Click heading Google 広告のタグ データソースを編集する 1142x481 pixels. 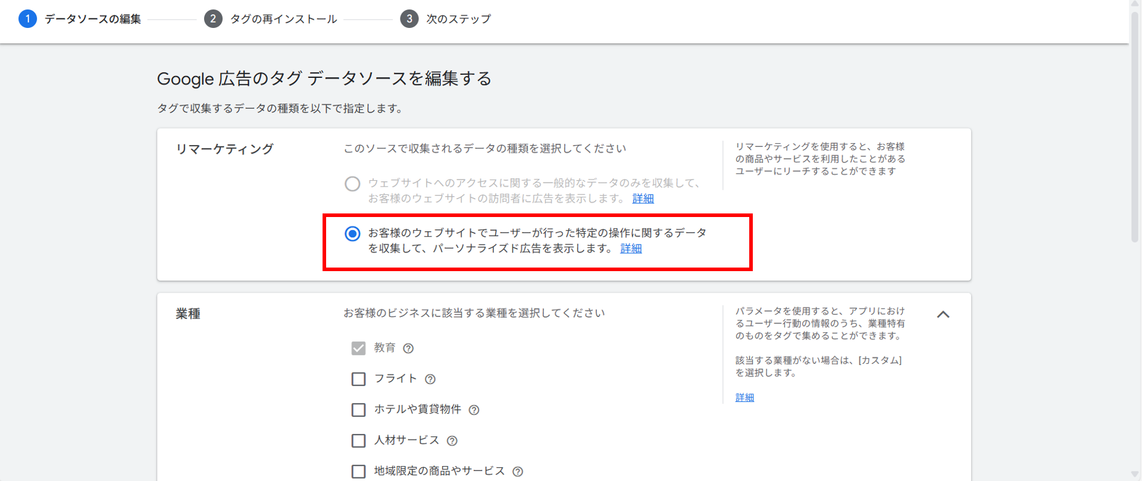coord(324,78)
